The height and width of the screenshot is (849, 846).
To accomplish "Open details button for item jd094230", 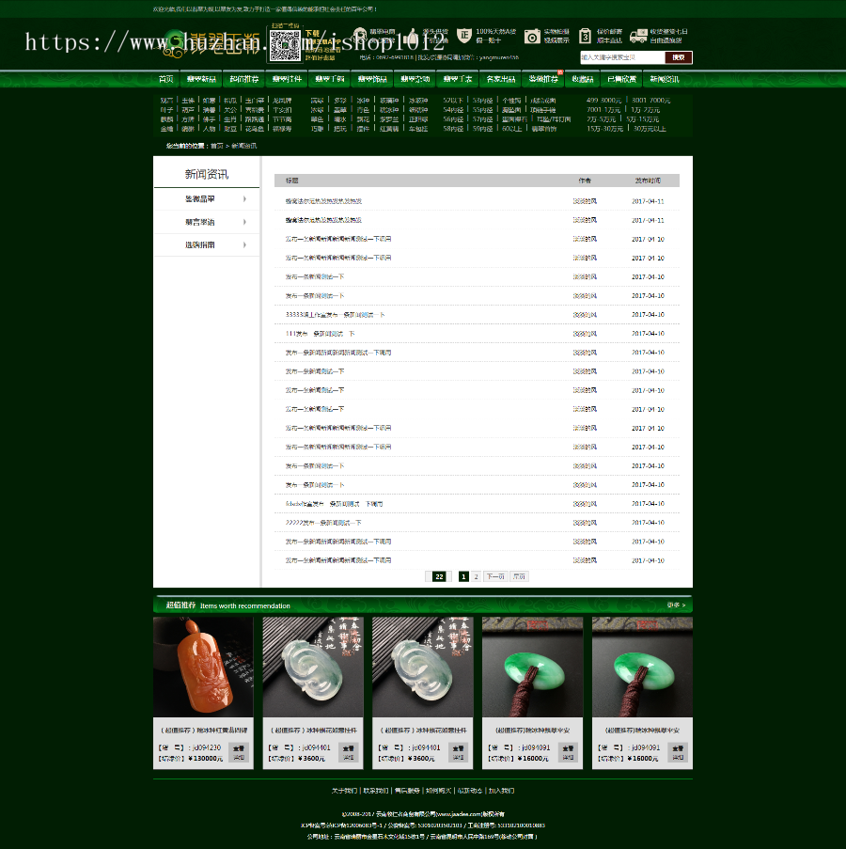I will 239,752.
